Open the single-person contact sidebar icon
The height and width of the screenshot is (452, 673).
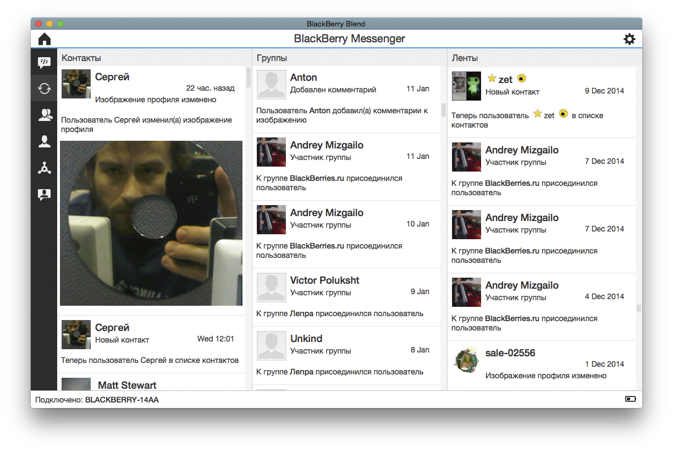pyautogui.click(x=44, y=141)
